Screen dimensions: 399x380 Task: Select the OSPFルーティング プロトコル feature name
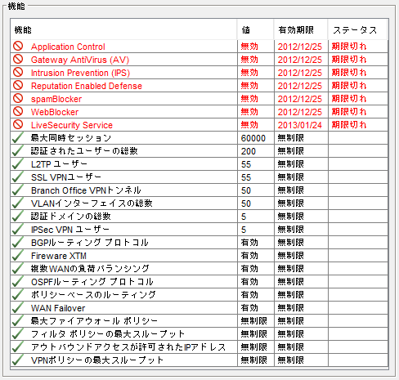tap(92, 282)
